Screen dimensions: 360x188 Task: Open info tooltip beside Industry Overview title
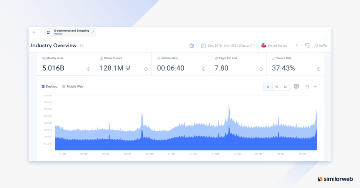[82, 46]
